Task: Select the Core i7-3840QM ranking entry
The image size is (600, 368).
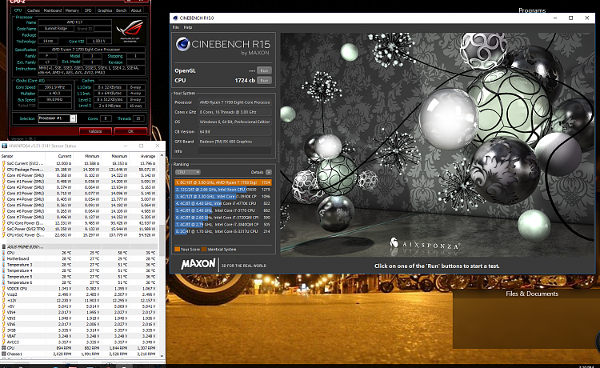Action: click(x=223, y=225)
